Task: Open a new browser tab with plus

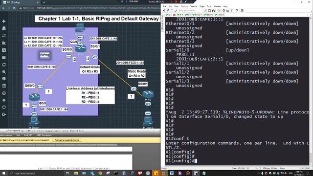Action: coord(44,2)
